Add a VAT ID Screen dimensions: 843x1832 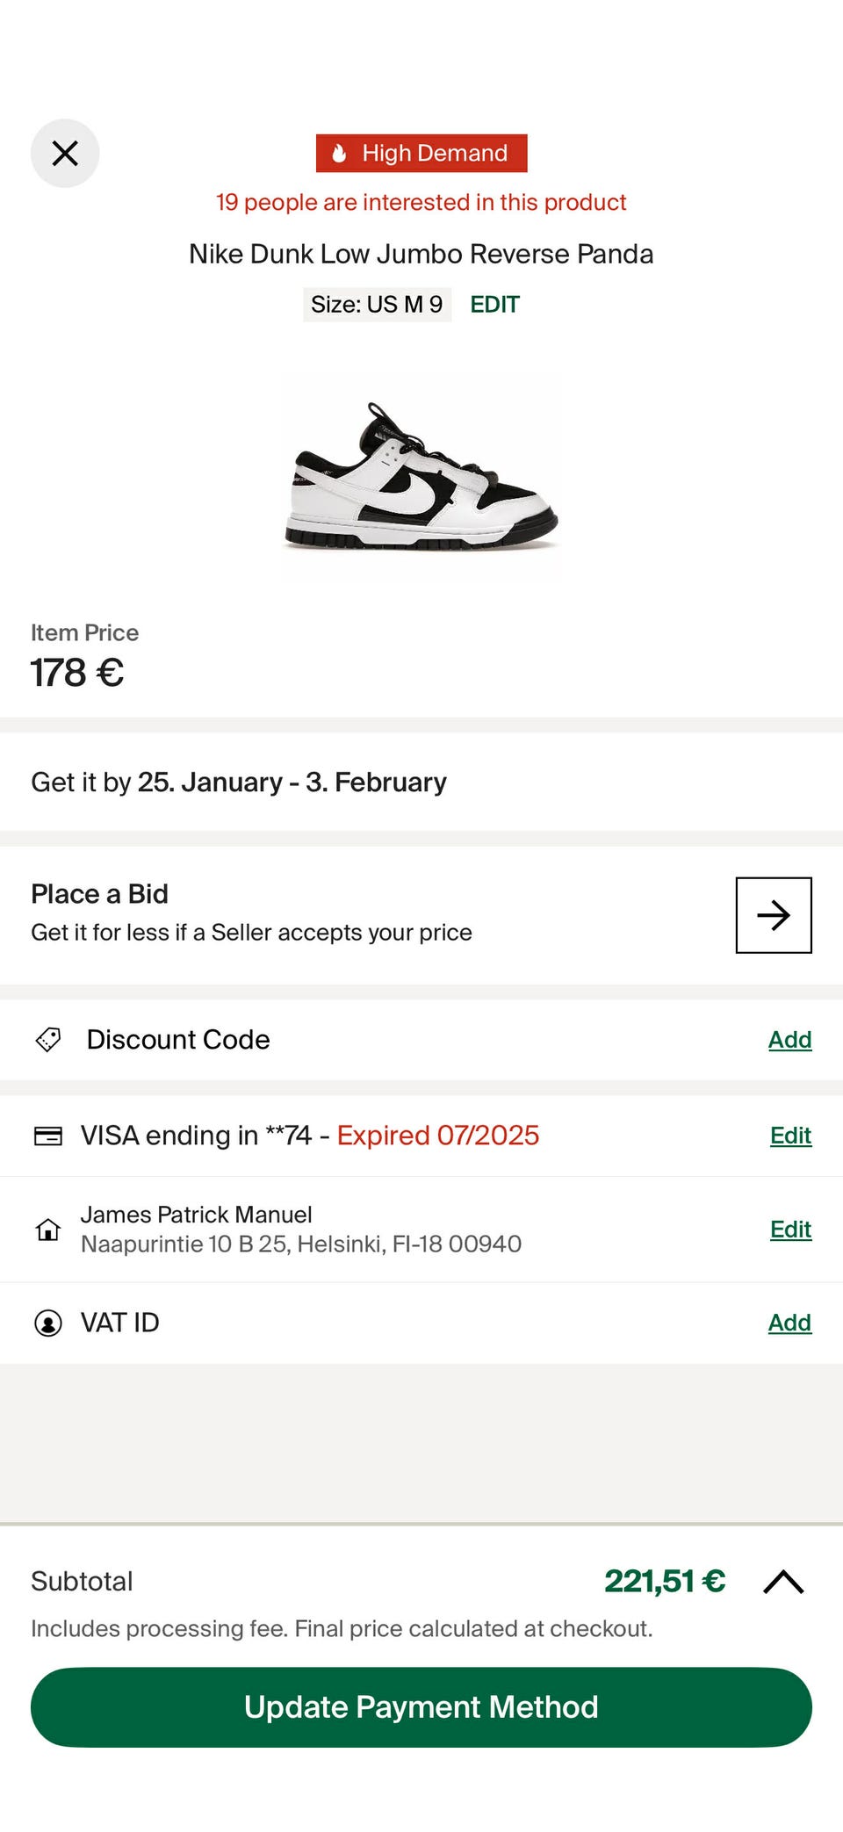coord(789,1324)
